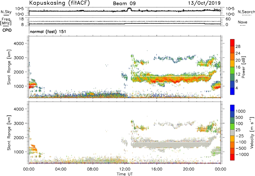Viewport: 255px width, 176px height.
Task: Click the 'N.Sky' legend label
Action: point(6,12)
